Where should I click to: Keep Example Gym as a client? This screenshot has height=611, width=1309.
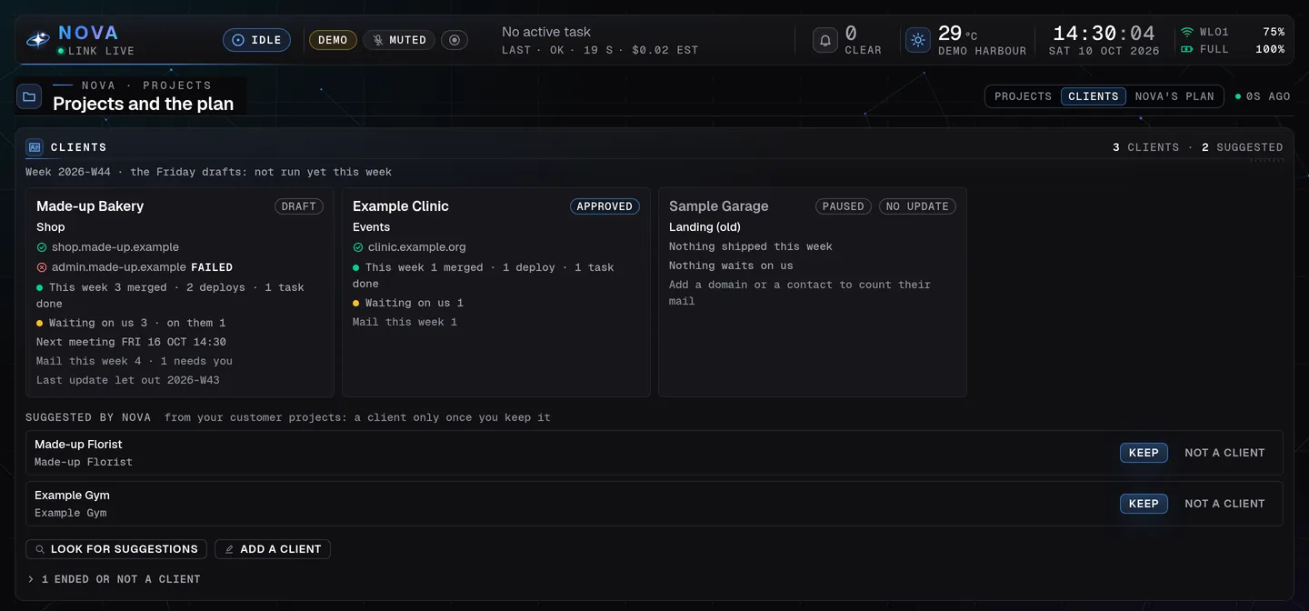(x=1144, y=504)
